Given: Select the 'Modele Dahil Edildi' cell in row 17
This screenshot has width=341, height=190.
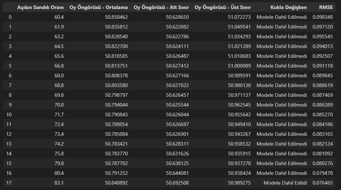Looking at the screenshot, I should pyautogui.click(x=285, y=183).
